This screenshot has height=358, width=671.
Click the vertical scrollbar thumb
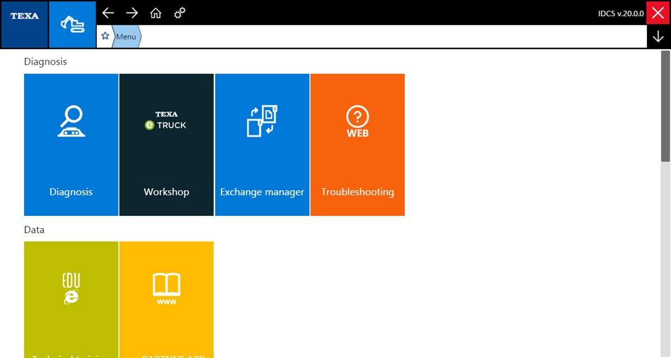pos(665,106)
